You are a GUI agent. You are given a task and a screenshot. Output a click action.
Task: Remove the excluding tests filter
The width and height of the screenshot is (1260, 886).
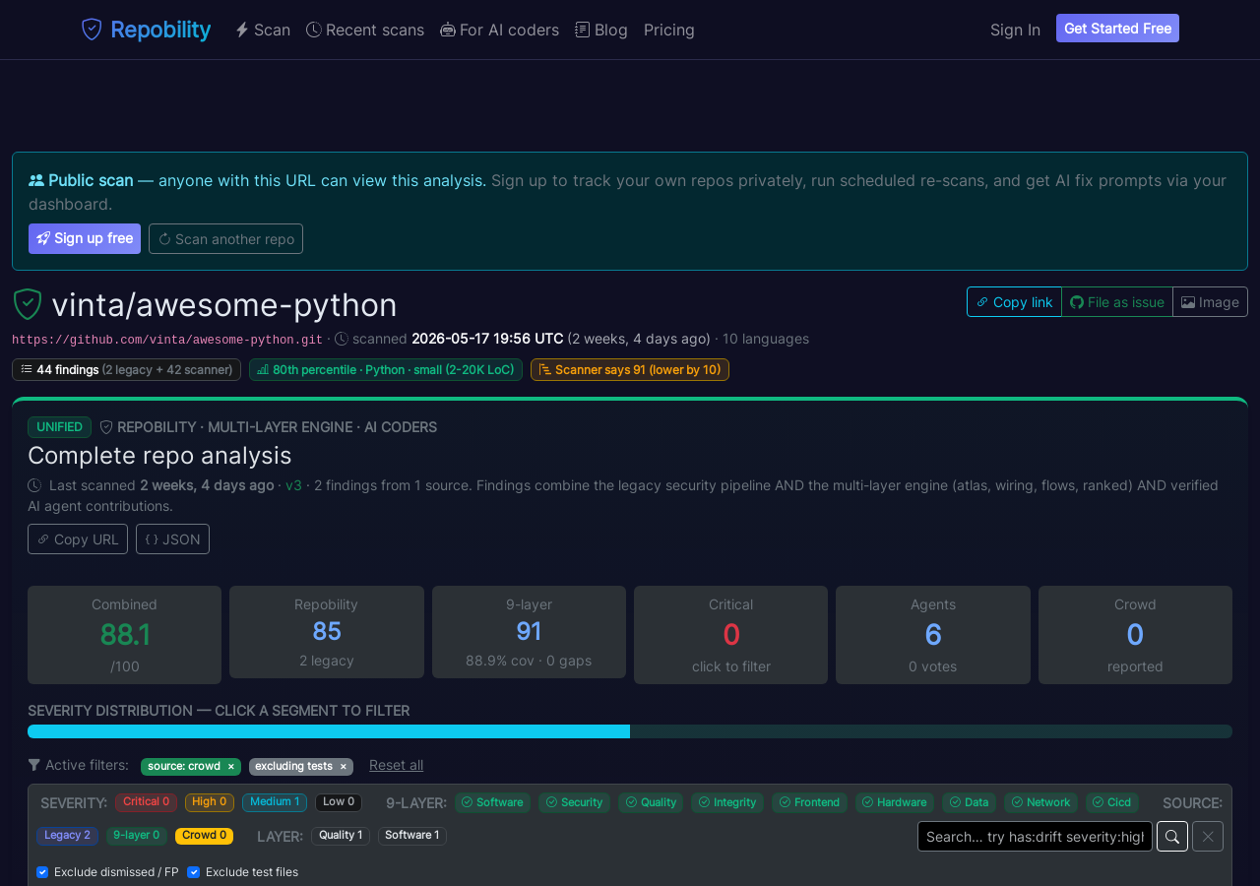(x=344, y=767)
